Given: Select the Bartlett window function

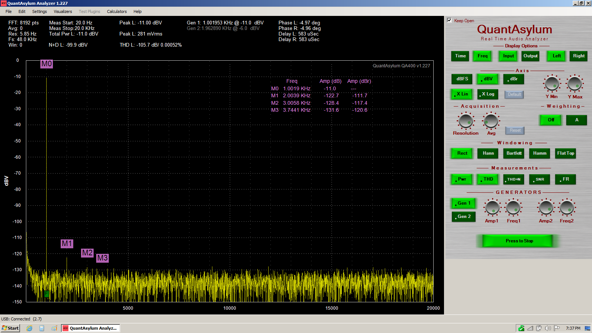Looking at the screenshot, I should click(x=514, y=153).
